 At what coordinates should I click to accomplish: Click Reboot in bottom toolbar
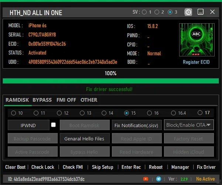click(156, 167)
